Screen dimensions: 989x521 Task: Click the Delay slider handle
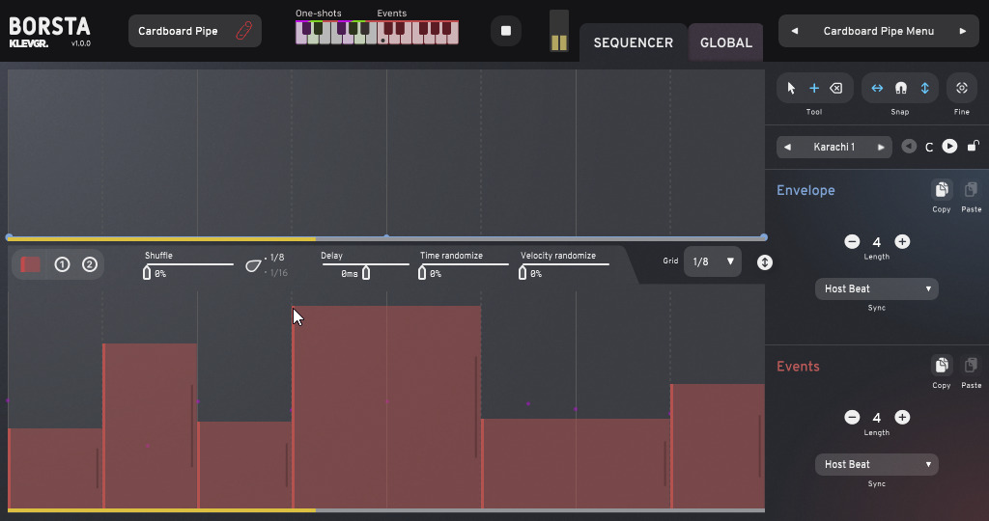pos(366,273)
